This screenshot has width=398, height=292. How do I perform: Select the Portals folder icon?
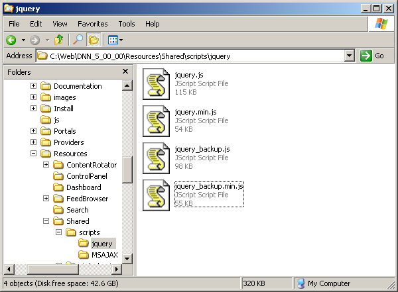(46, 131)
